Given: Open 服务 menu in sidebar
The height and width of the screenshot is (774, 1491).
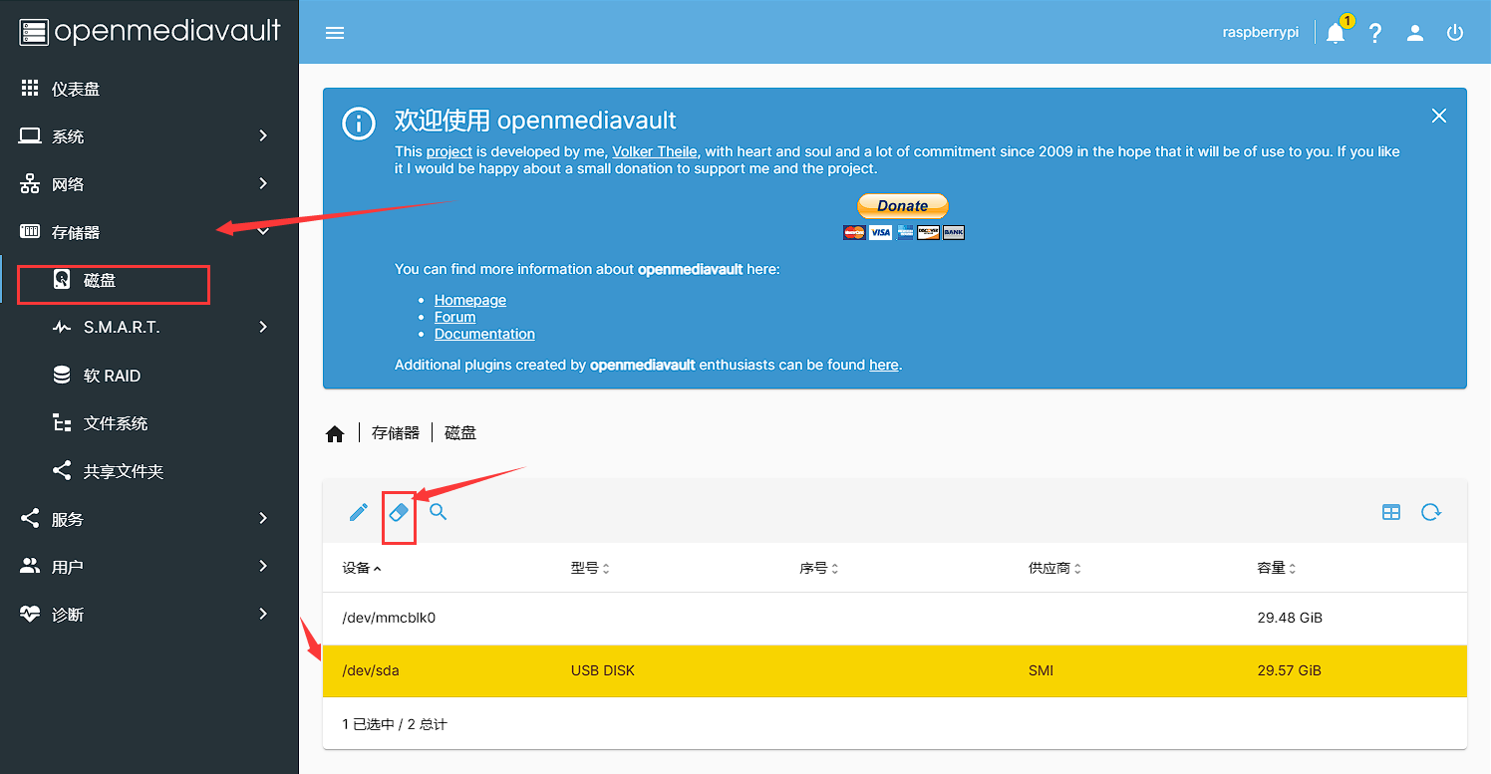Looking at the screenshot, I should click(149, 519).
